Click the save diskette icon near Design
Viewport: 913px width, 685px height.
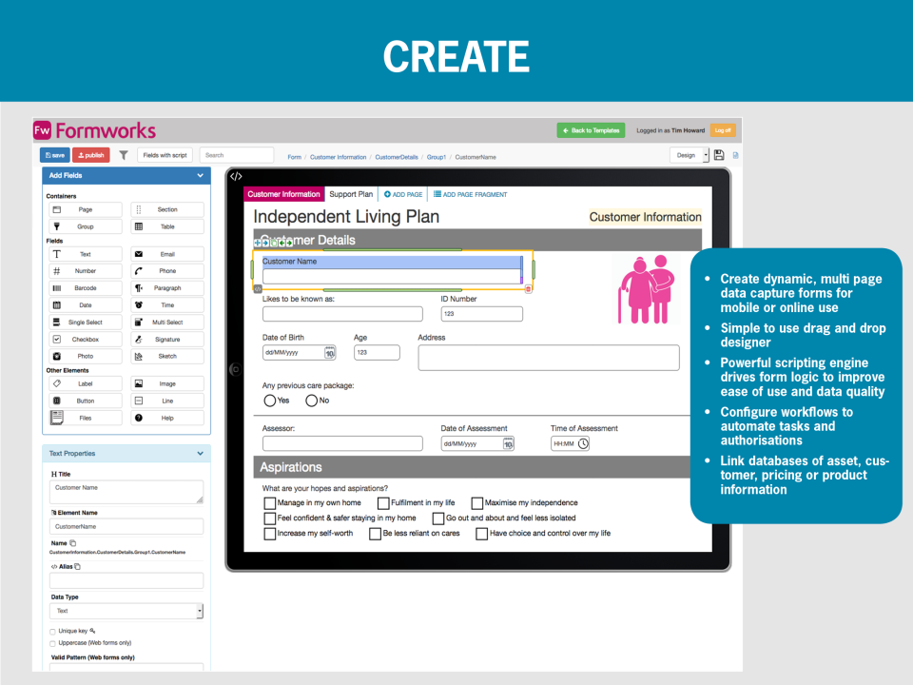(718, 155)
